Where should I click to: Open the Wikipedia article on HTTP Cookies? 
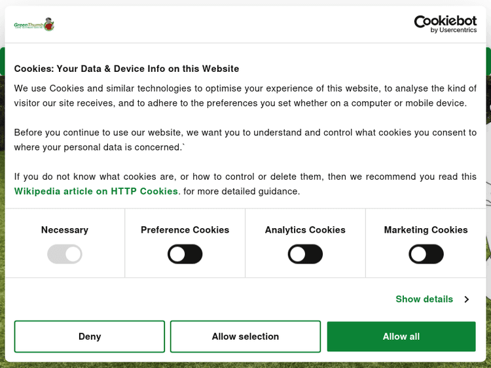(x=96, y=192)
